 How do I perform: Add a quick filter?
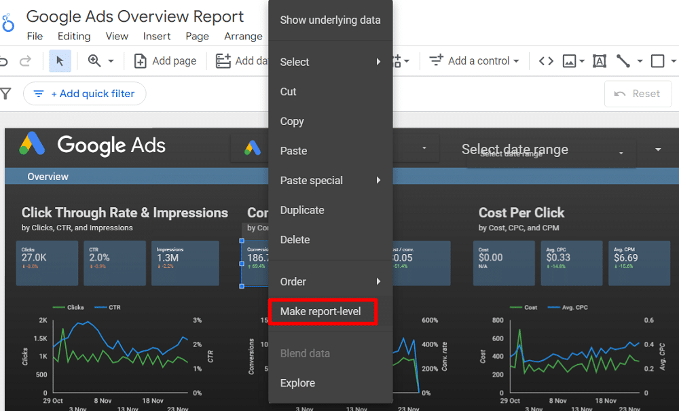84,93
